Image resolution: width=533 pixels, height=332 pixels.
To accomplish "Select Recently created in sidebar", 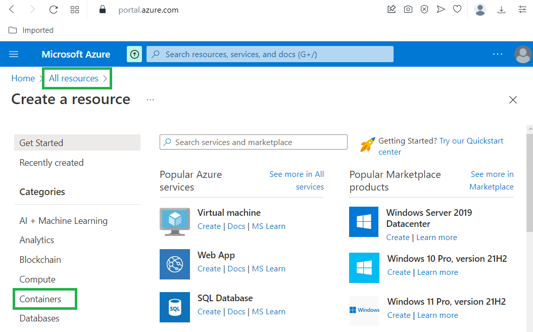I will click(52, 163).
